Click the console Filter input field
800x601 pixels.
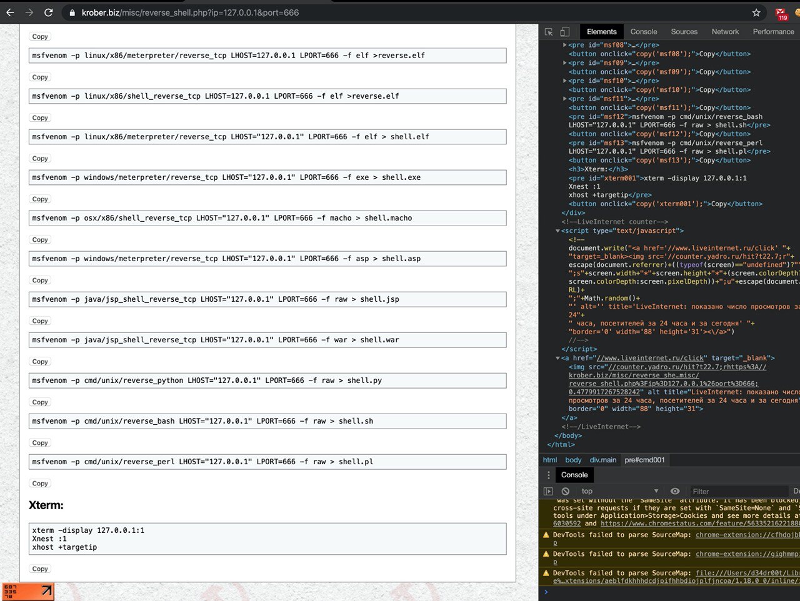point(737,492)
